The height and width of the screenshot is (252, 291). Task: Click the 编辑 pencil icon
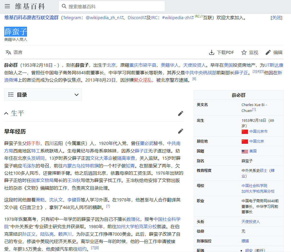(268, 53)
